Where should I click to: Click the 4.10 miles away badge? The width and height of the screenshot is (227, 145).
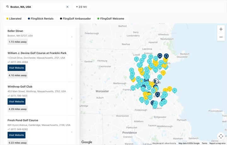(18, 76)
